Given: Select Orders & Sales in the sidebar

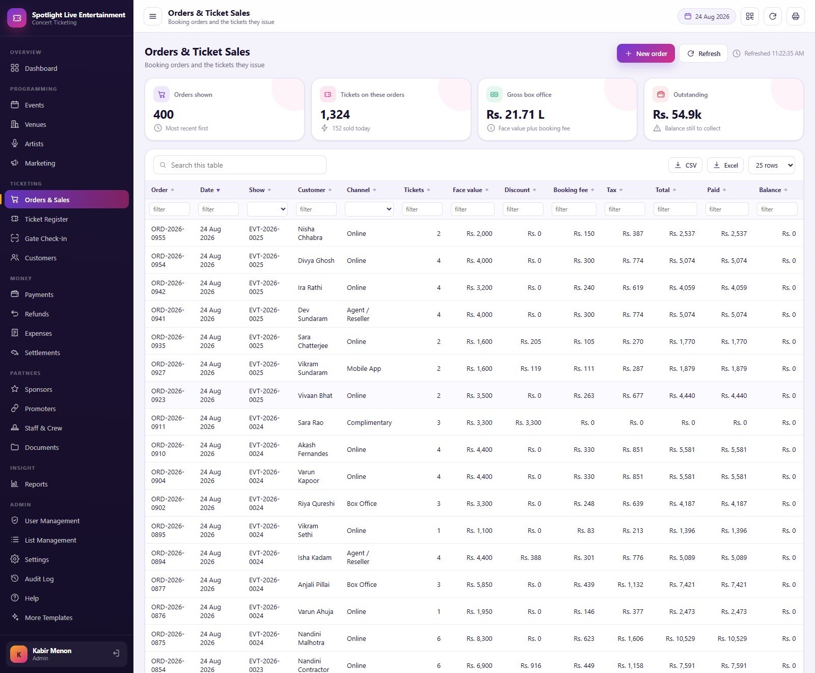Looking at the screenshot, I should 67,200.
